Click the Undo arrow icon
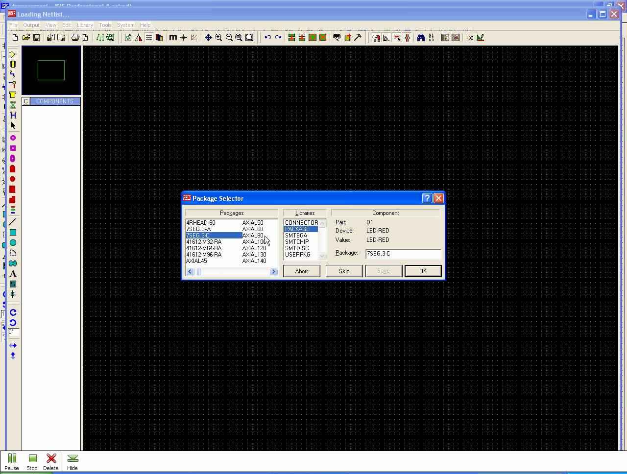The height and width of the screenshot is (474, 627). (268, 38)
